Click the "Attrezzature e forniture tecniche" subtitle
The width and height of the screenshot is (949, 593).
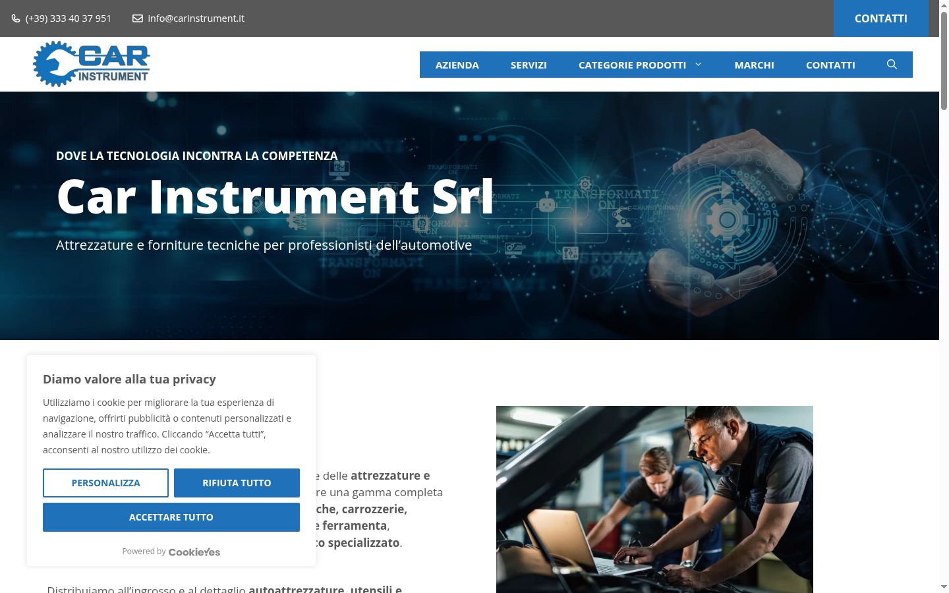coord(264,245)
